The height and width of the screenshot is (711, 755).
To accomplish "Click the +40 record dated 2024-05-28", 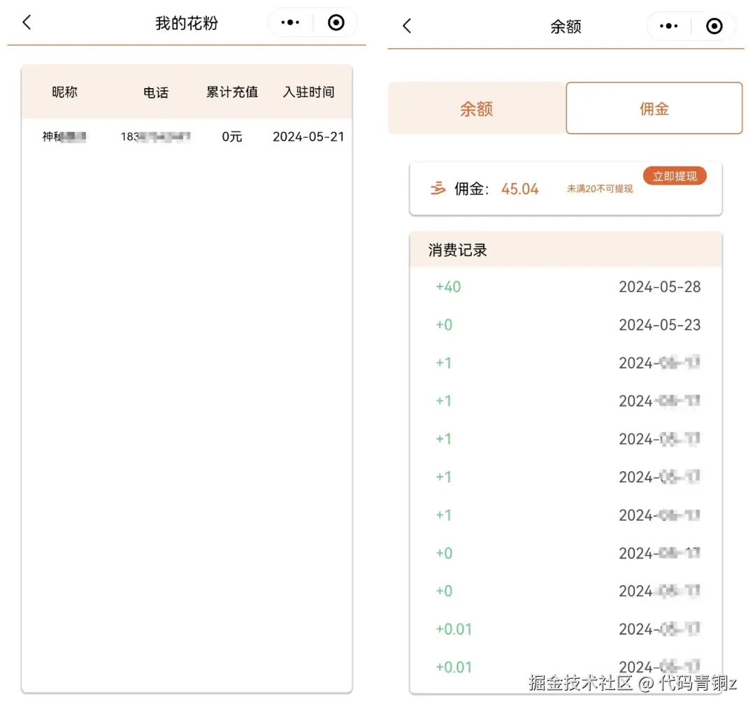I will pyautogui.click(x=566, y=287).
